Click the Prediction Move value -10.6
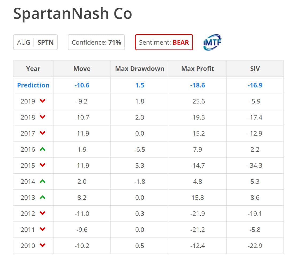 tap(82, 85)
